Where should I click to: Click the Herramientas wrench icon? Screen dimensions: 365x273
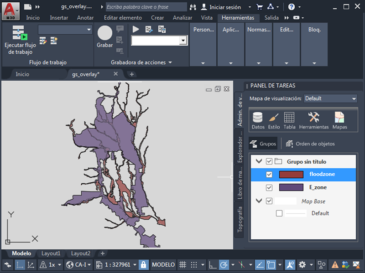[313, 120]
